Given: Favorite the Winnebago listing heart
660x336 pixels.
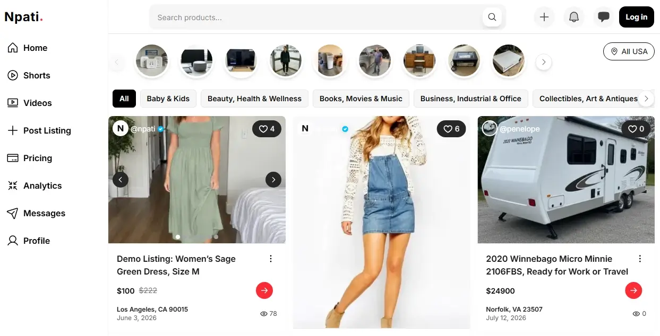Looking at the screenshot, I should click(x=636, y=129).
